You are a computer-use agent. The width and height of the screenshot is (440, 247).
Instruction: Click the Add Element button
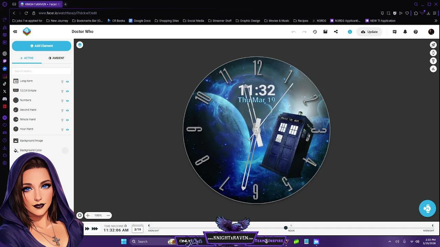[42, 46]
